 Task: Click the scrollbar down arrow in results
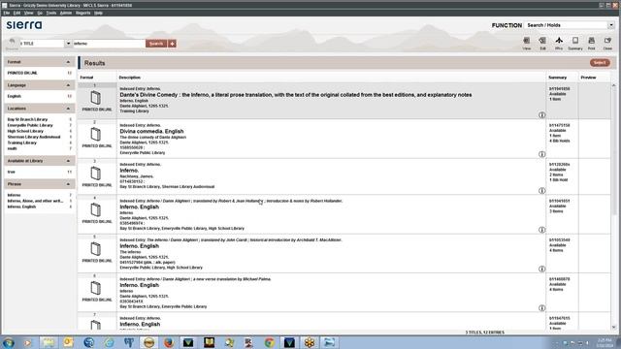click(614, 327)
